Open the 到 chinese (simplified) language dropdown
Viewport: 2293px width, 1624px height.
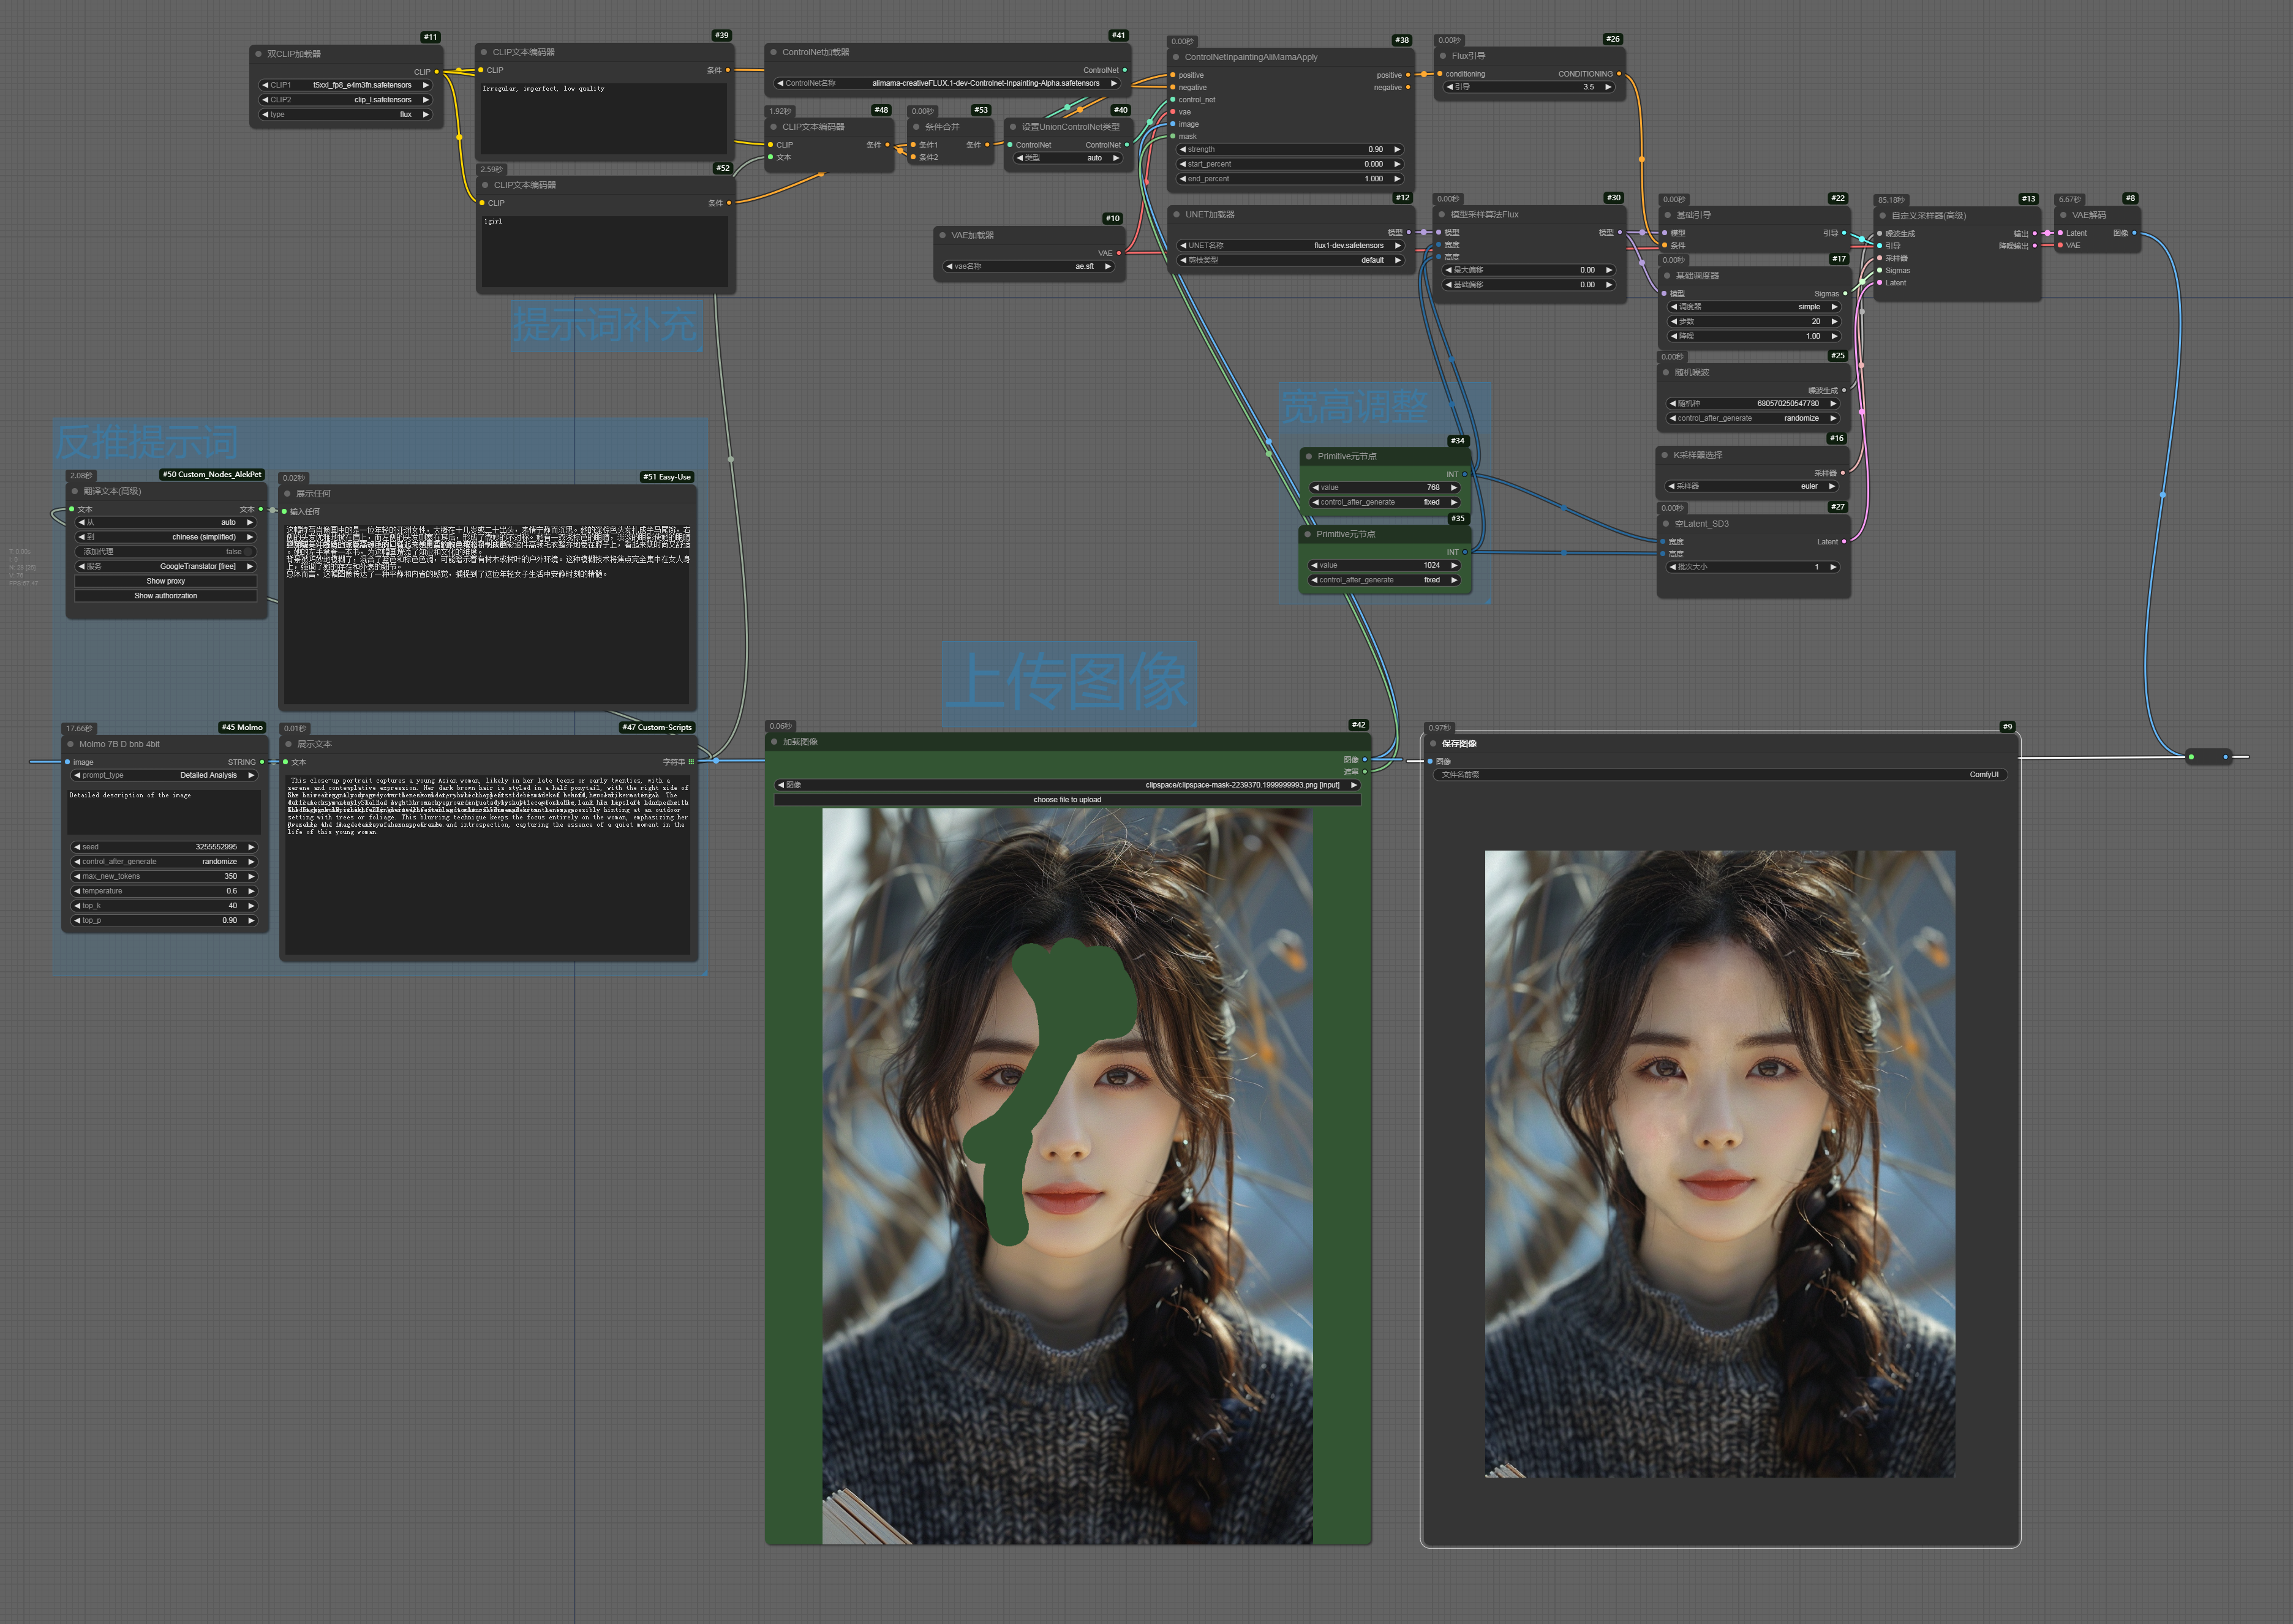point(166,537)
